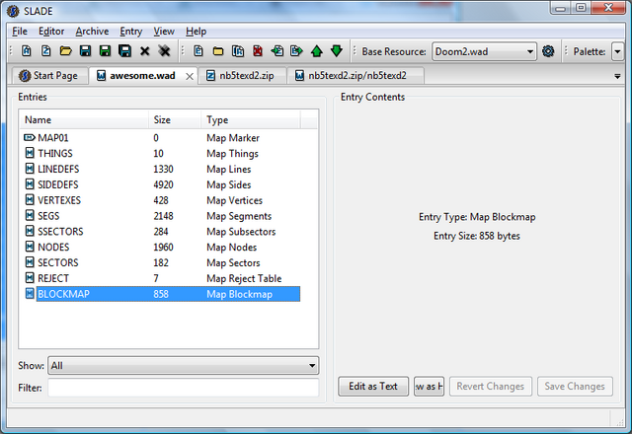Click the Map Segments type cell
The image size is (632, 434).
point(239,216)
